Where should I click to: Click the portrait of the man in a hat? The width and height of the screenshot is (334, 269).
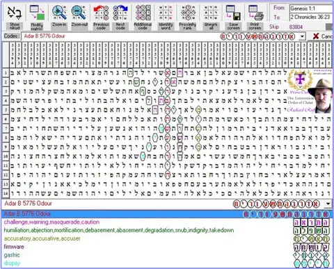(321, 95)
